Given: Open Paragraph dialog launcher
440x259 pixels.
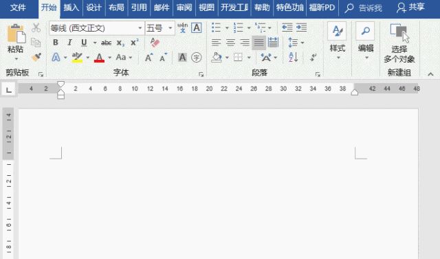Looking at the screenshot, I should point(318,74).
